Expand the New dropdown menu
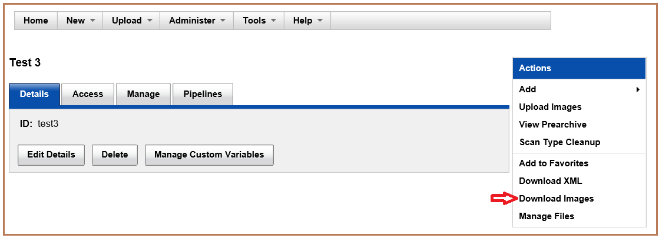 coord(80,21)
